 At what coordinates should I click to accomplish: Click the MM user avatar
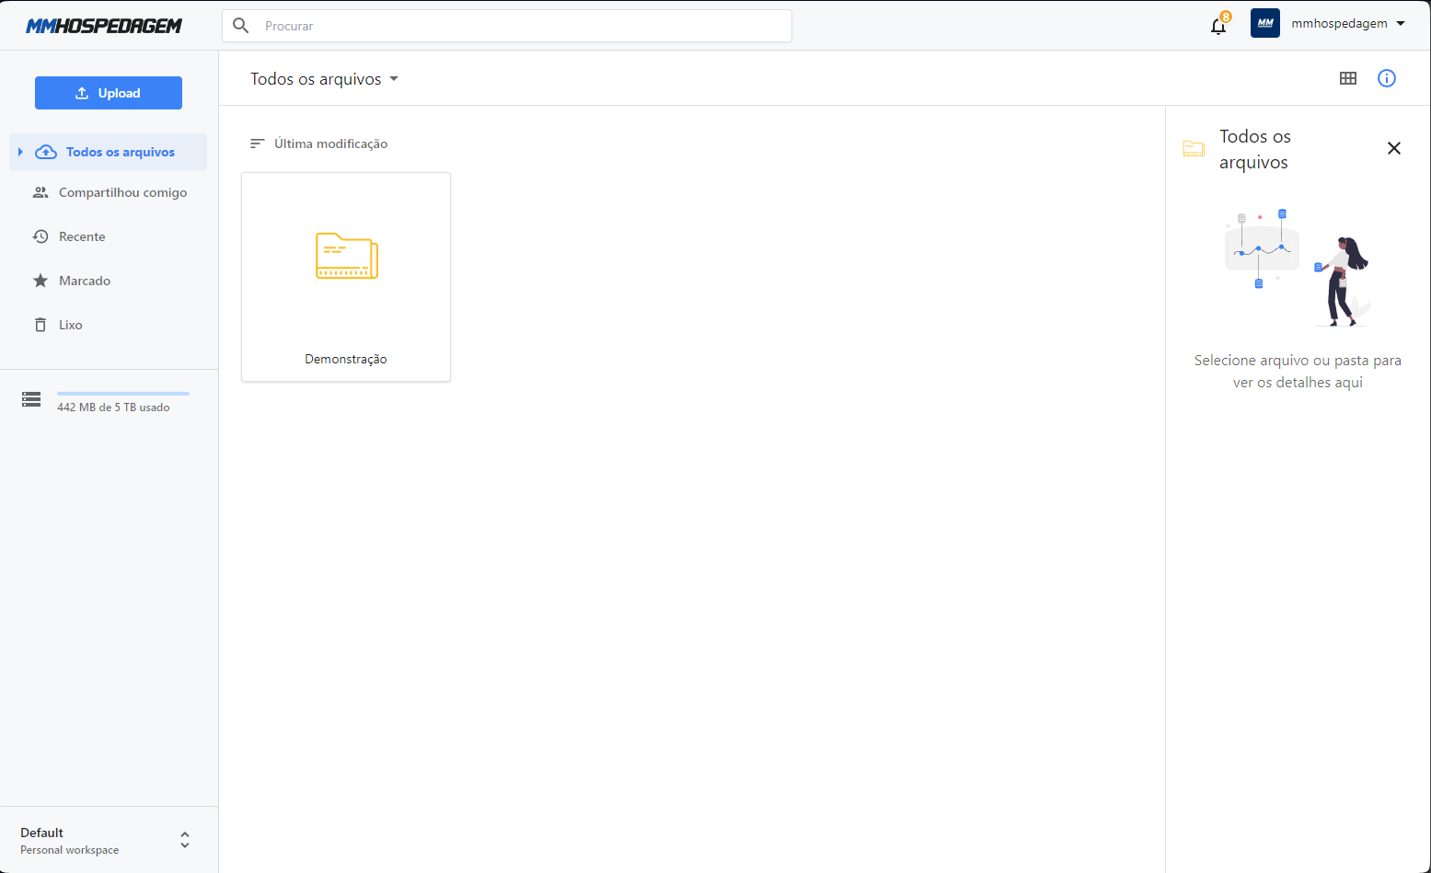tap(1265, 23)
